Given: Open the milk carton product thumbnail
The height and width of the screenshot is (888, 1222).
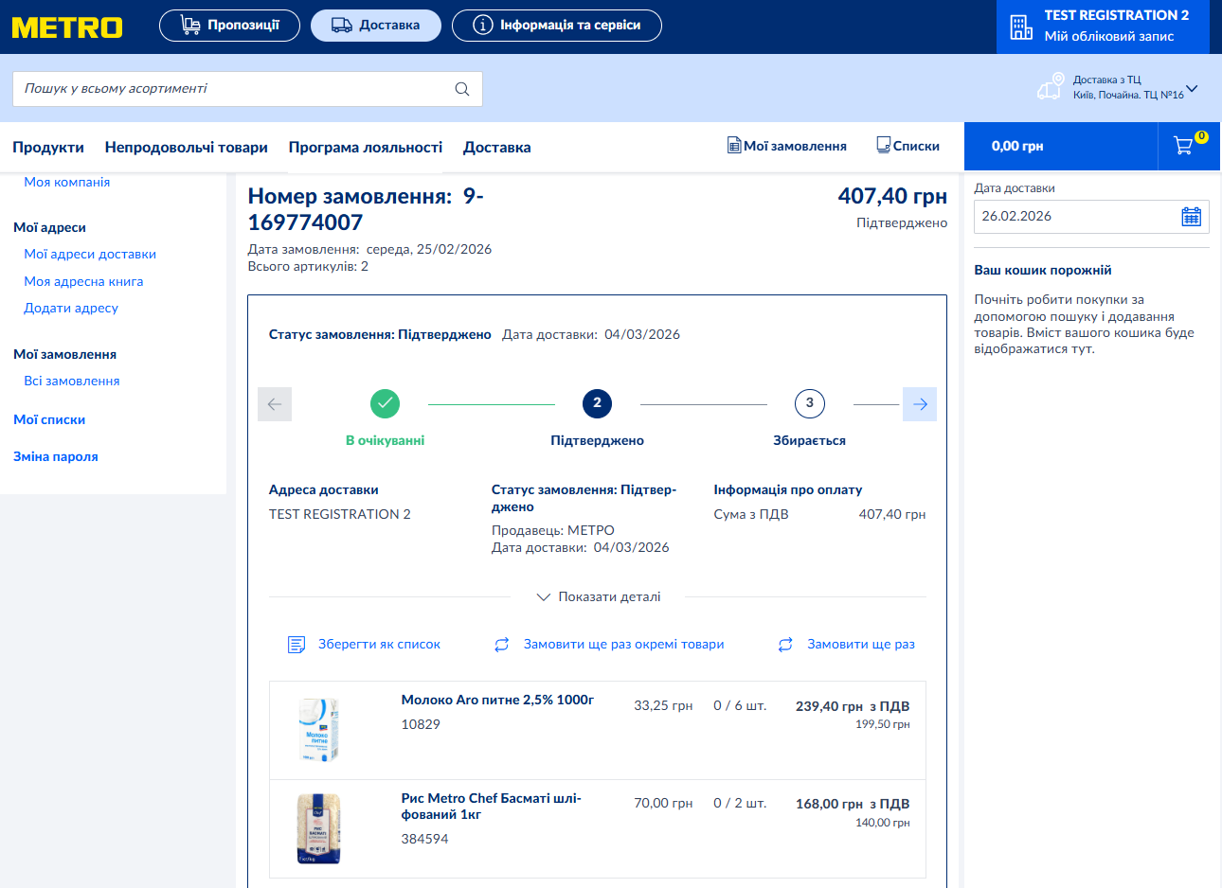Looking at the screenshot, I should coord(319,730).
